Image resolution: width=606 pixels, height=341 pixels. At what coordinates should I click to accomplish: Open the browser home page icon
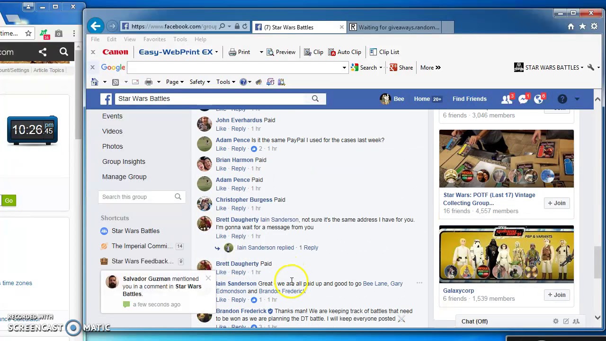point(571,27)
